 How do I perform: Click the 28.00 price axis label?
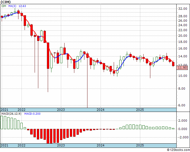point(183,16)
